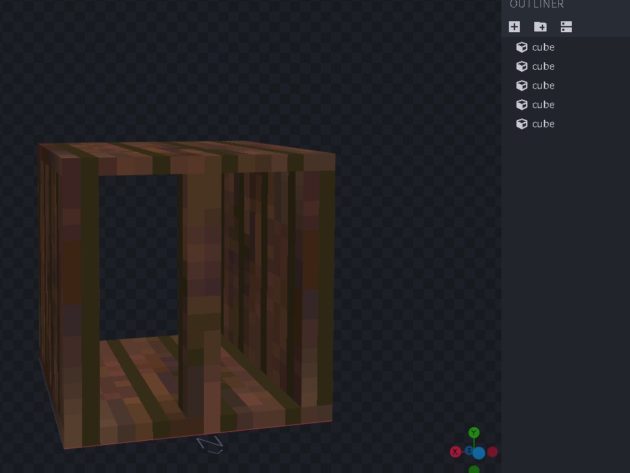Select the second cube in the outliner
Viewport: 630px width, 473px height.
click(x=543, y=66)
